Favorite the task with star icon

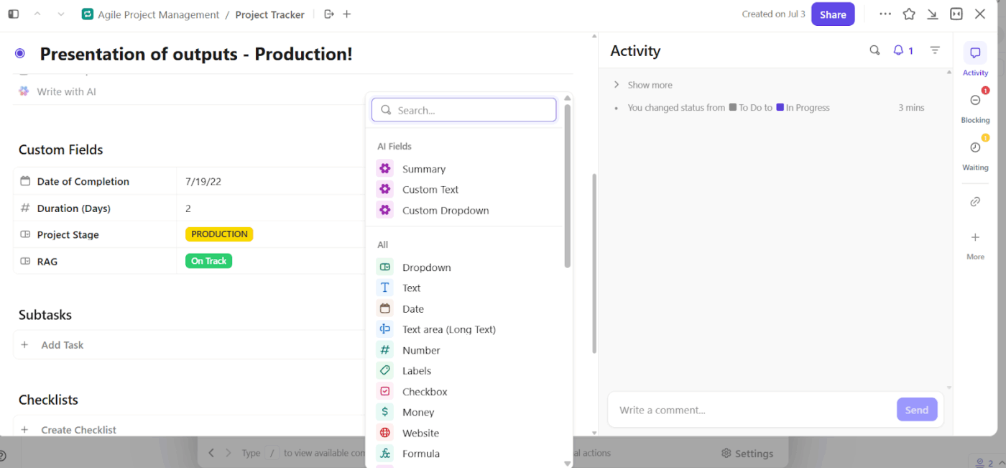click(909, 14)
